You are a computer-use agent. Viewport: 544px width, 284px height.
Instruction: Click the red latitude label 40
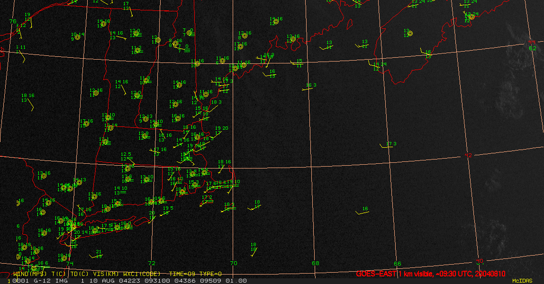tap(480, 261)
